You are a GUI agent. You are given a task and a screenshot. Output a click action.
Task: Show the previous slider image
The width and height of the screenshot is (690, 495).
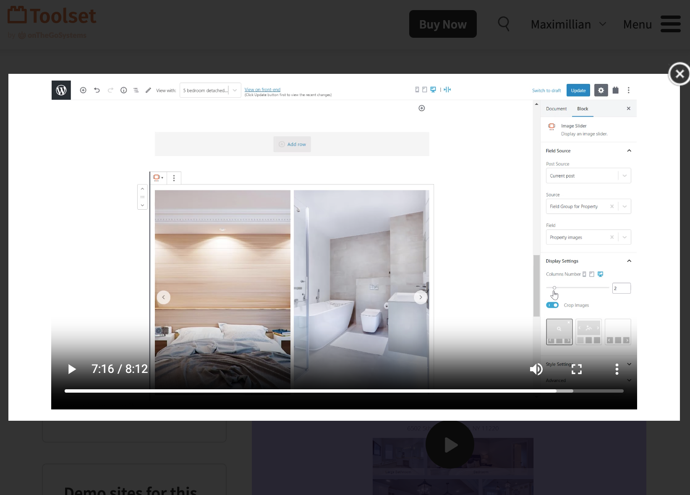(164, 297)
